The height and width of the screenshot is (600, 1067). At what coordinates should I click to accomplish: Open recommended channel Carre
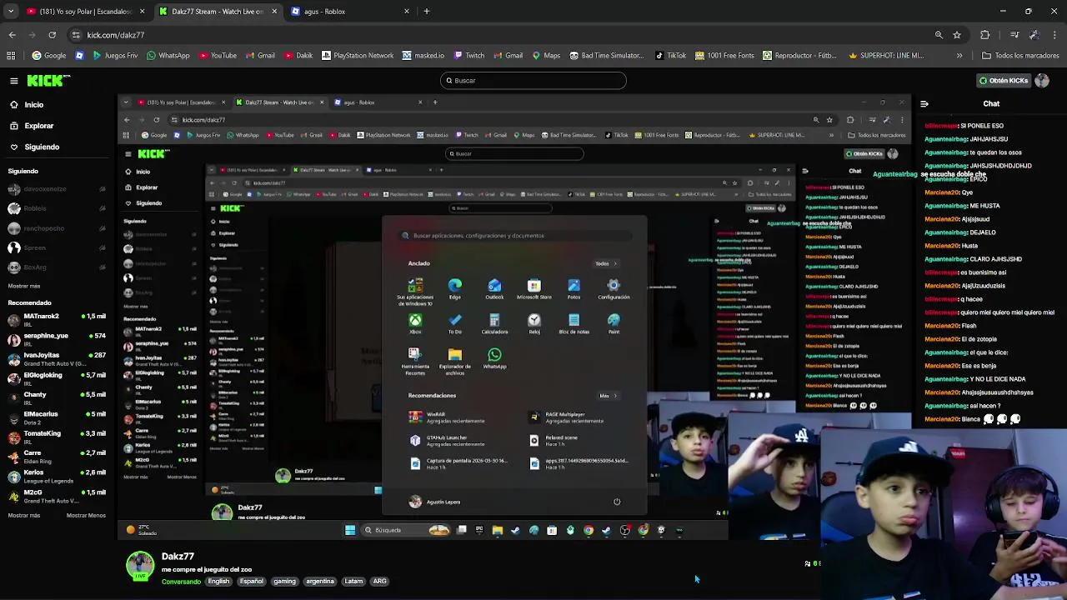56,456
